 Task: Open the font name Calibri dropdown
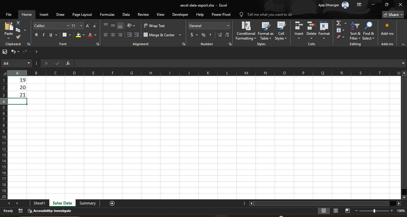(x=68, y=26)
